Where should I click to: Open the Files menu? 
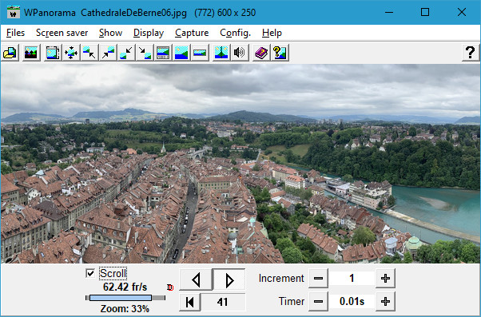click(x=15, y=33)
